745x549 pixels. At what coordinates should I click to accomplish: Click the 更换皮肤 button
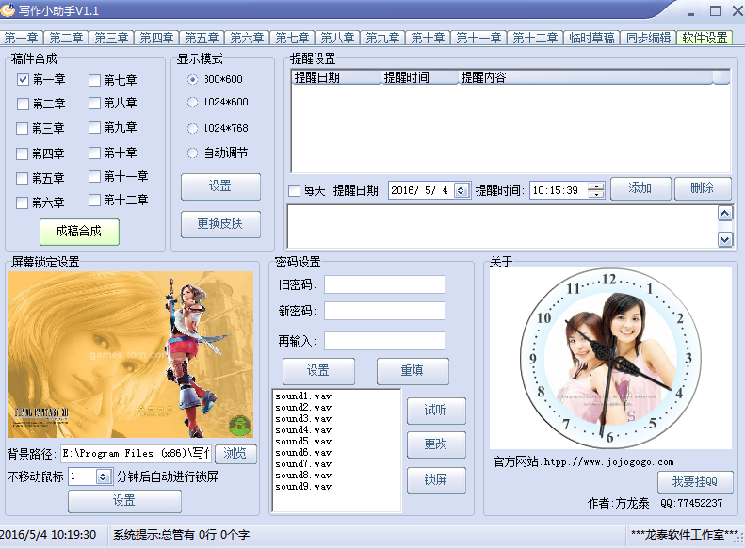220,224
